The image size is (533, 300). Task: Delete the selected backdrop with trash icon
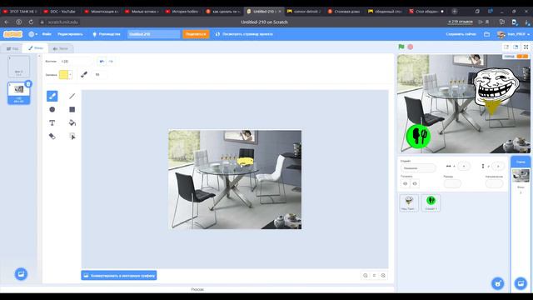[x=28, y=83]
